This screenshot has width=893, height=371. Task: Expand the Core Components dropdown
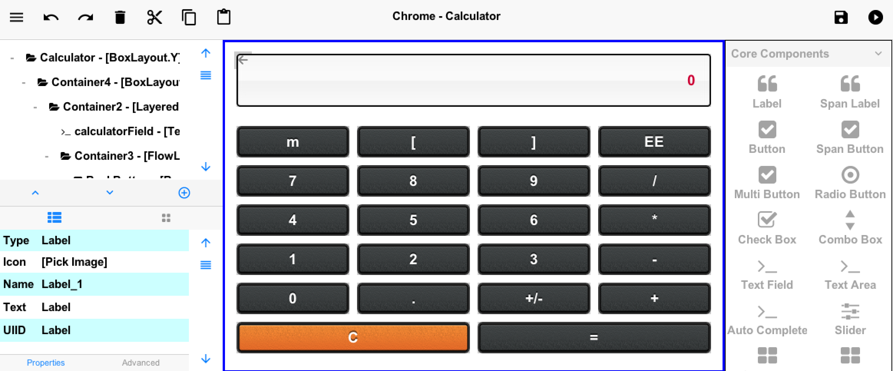[878, 53]
